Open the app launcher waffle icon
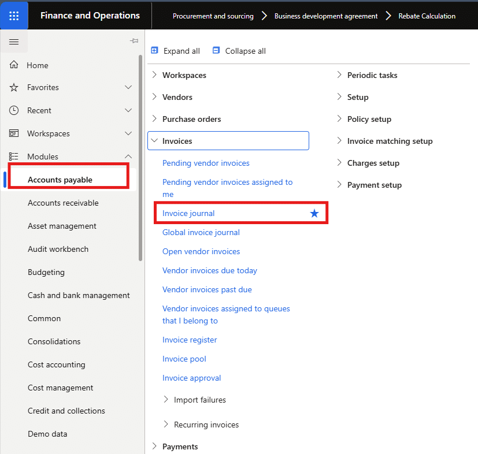 click(14, 16)
